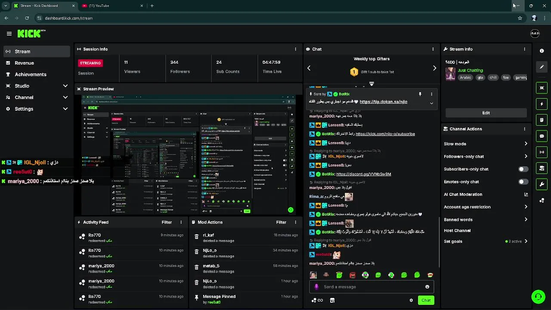Image resolution: width=551 pixels, height=310 pixels.
Task: Toggle the broadcast session info icon in sidebar
Action: [542, 152]
